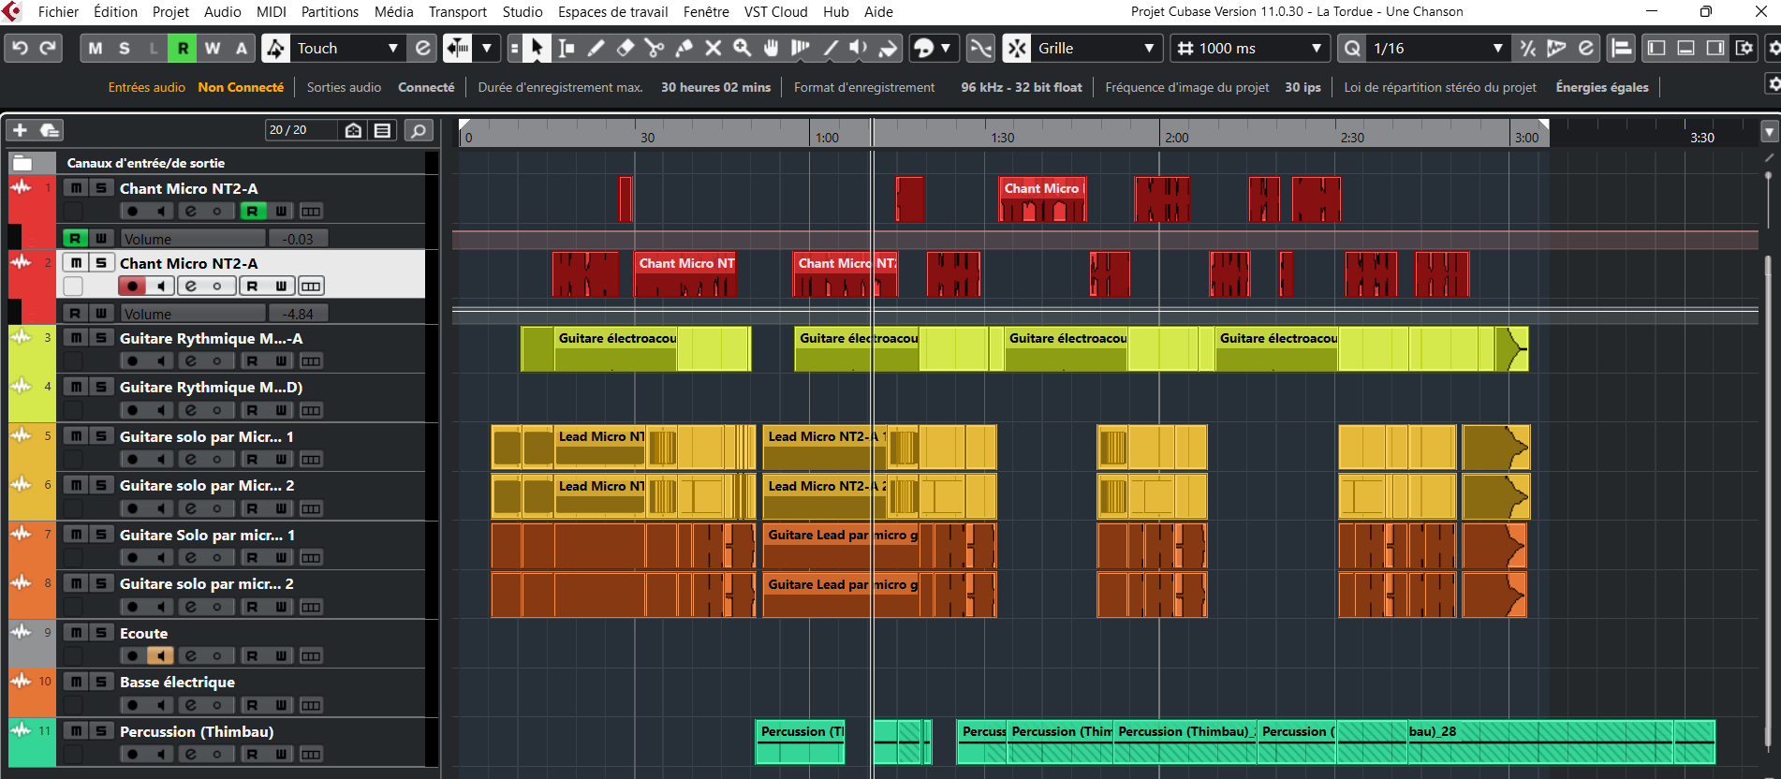This screenshot has width=1781, height=779.
Task: Select the Eraser tool
Action: pyautogui.click(x=626, y=48)
